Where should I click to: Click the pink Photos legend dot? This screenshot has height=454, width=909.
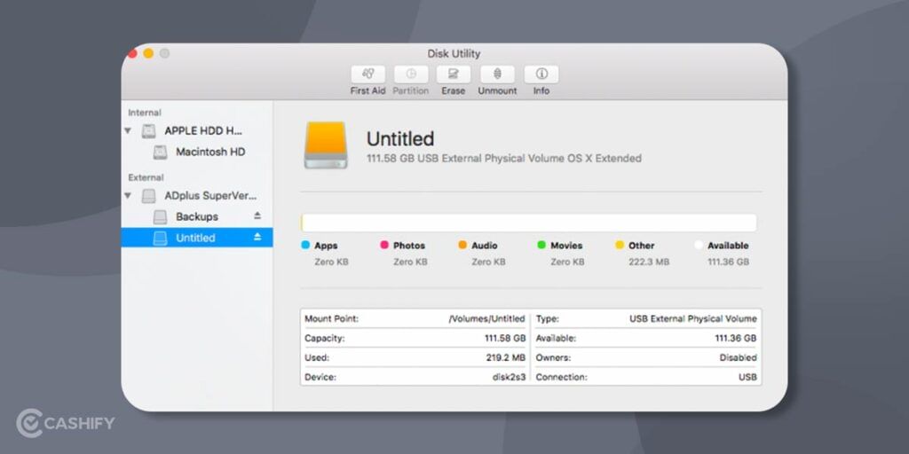pos(384,245)
